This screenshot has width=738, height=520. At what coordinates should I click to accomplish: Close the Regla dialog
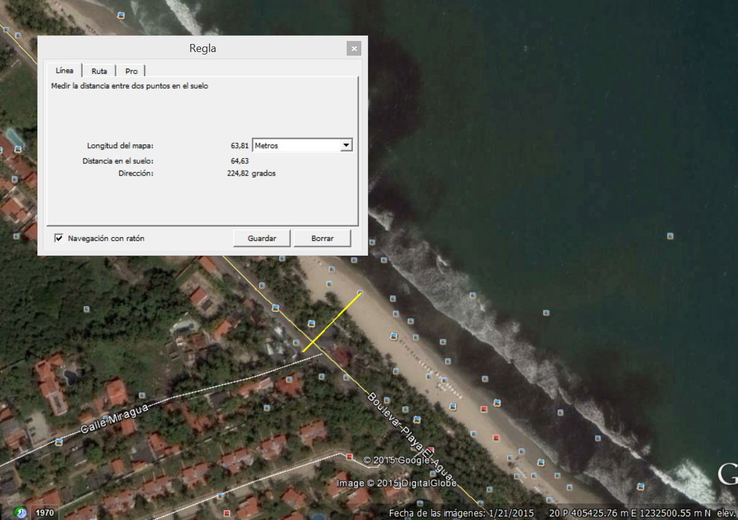(353, 49)
